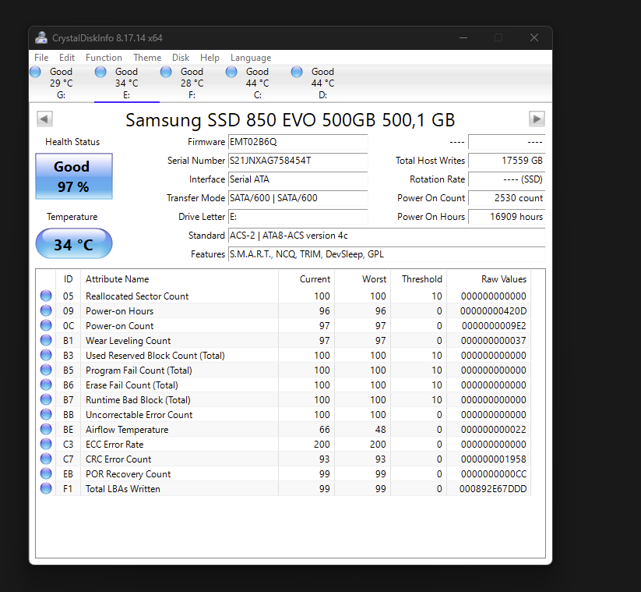Image resolution: width=641 pixels, height=592 pixels.
Task: Click the status orb for Total LBAs Written
Action: click(46, 488)
